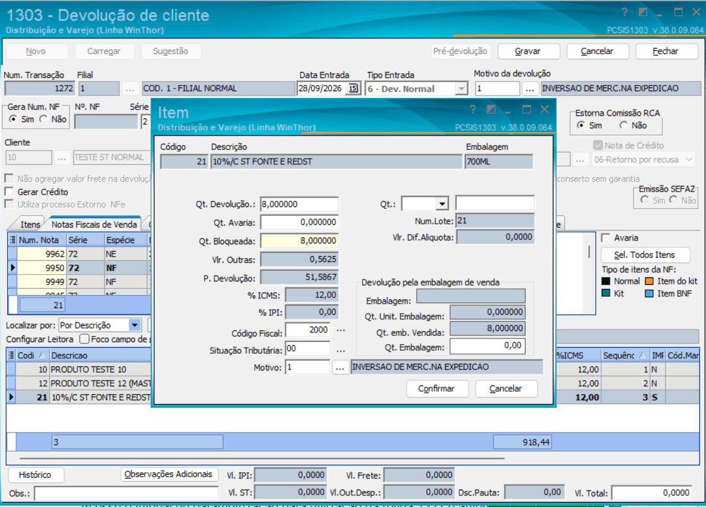This screenshot has width=706, height=507.
Task: Open Localizar por dropdown
Action: (135, 325)
